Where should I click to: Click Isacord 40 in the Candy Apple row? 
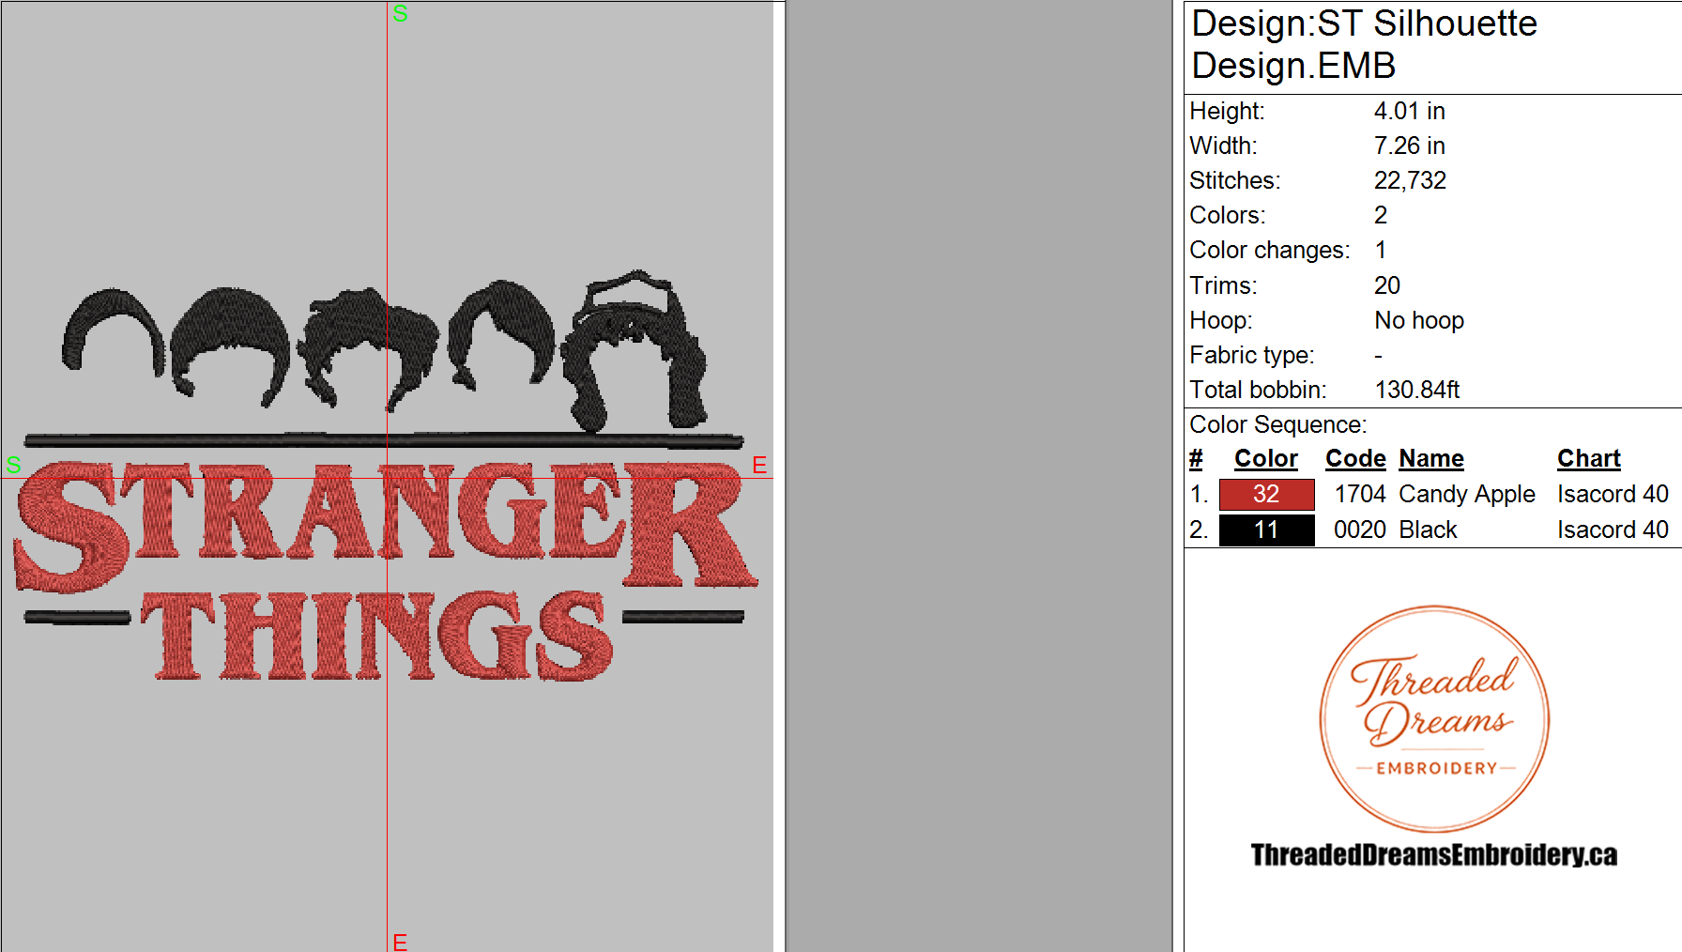[x=1613, y=494]
